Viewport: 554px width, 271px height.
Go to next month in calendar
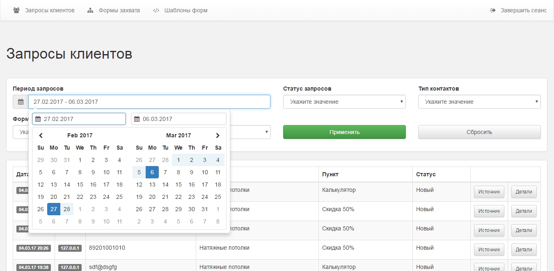(218, 135)
